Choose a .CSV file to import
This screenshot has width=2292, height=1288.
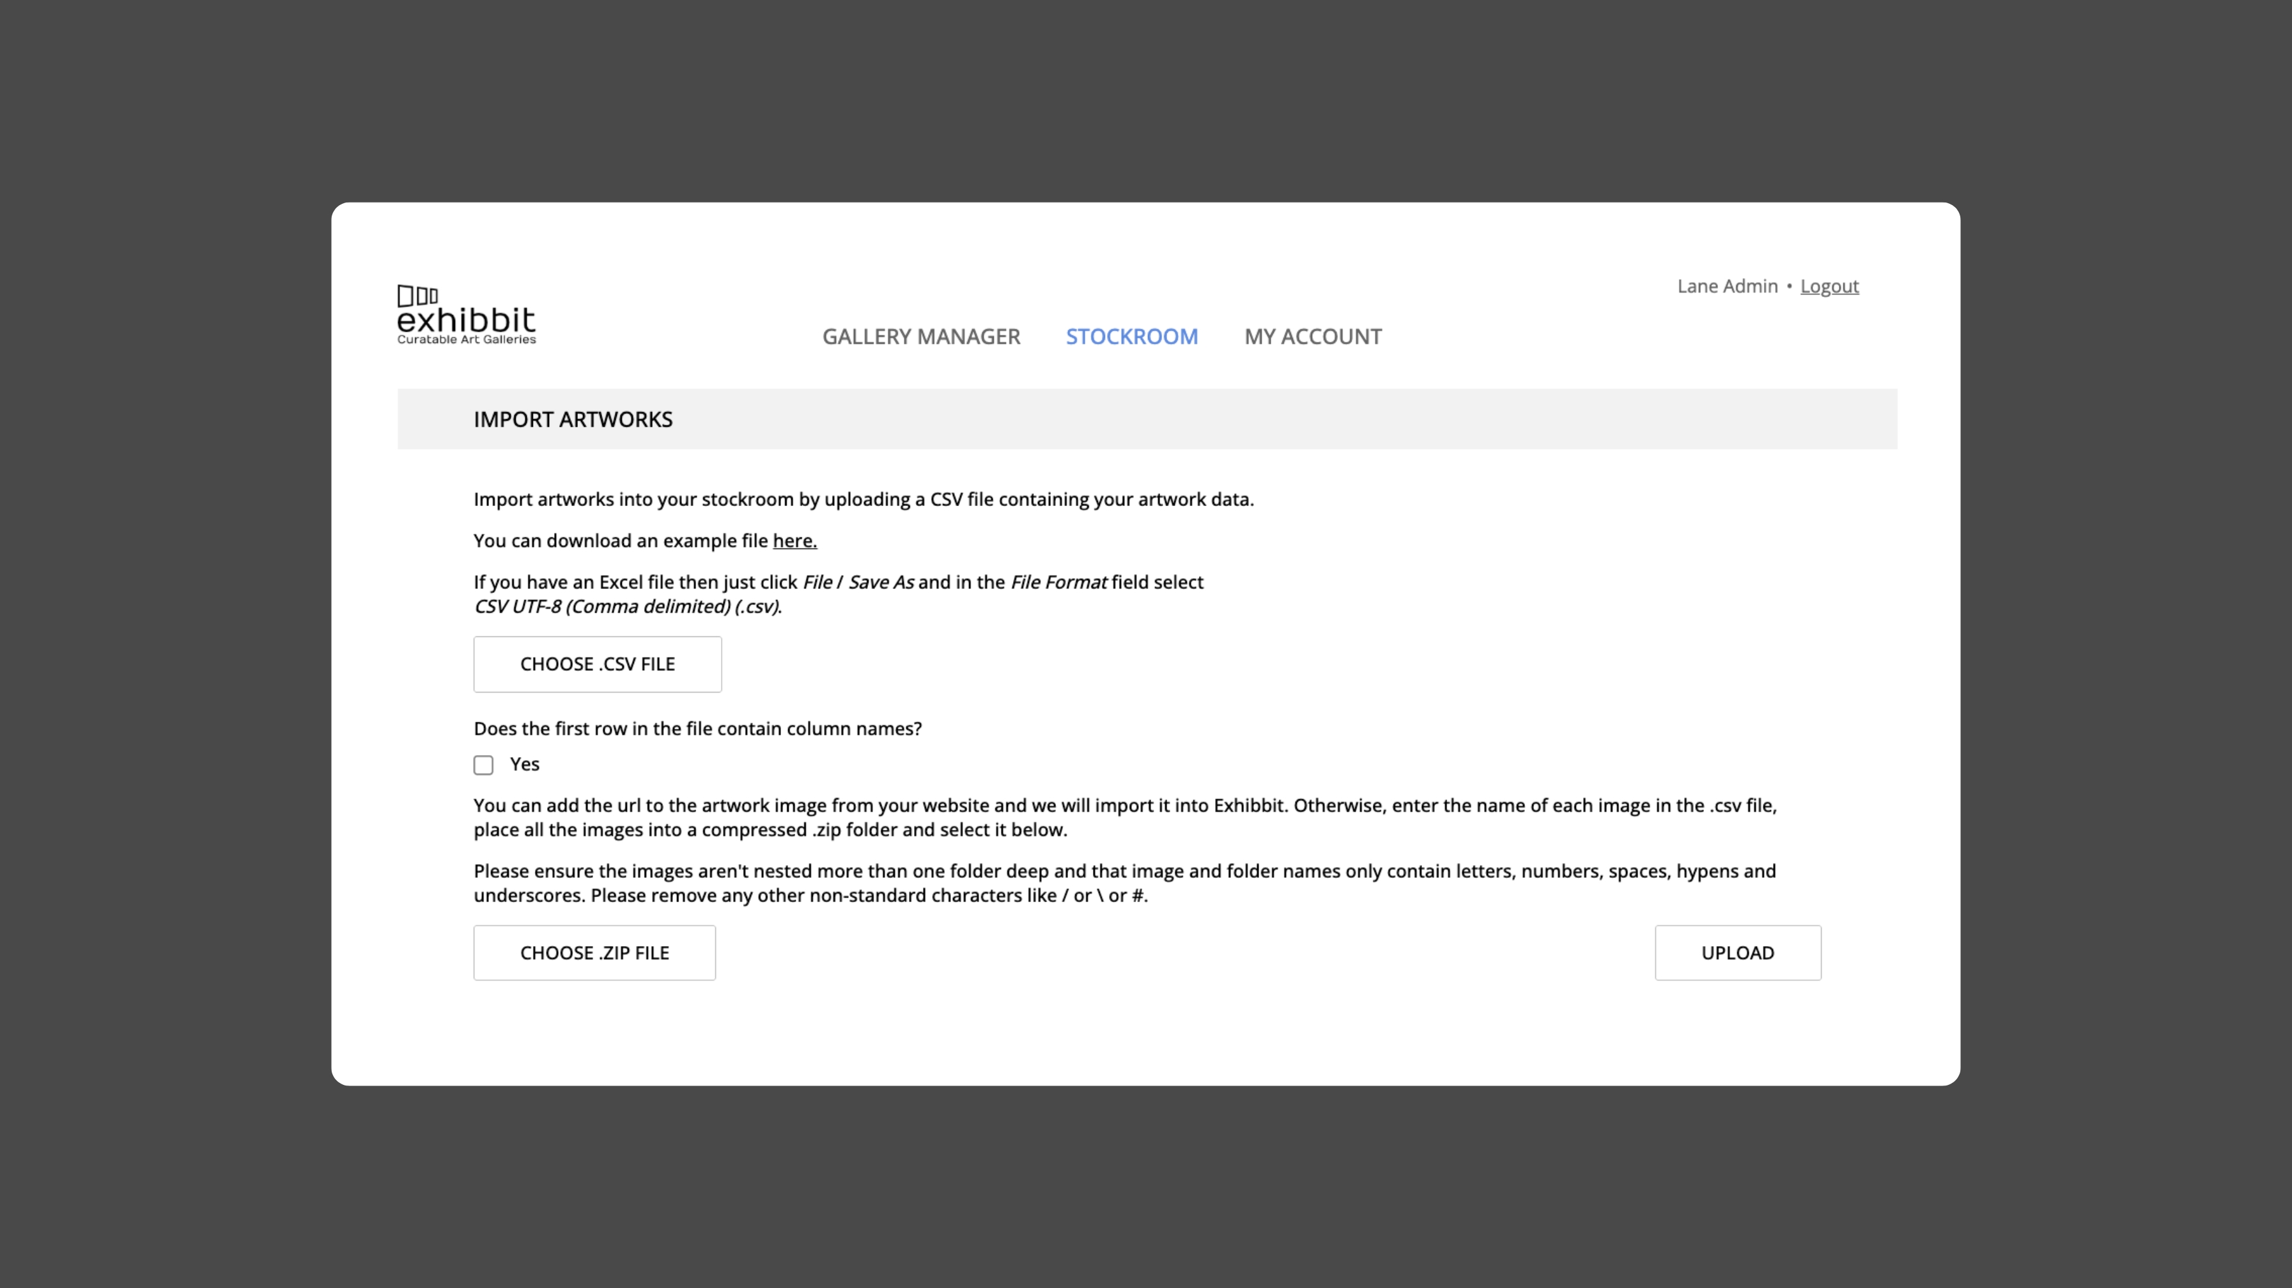click(x=597, y=664)
